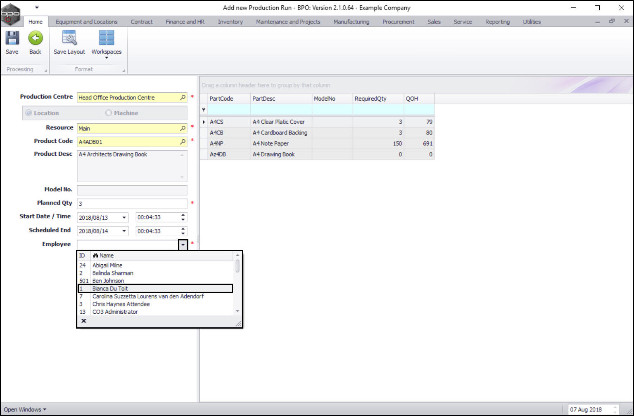The width and height of the screenshot is (634, 416).
Task: Select employee Ben Johnson
Action: [x=155, y=281]
